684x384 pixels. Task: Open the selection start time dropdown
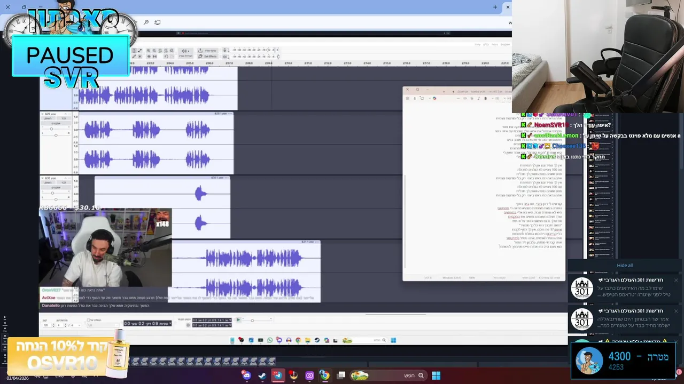coord(230,320)
